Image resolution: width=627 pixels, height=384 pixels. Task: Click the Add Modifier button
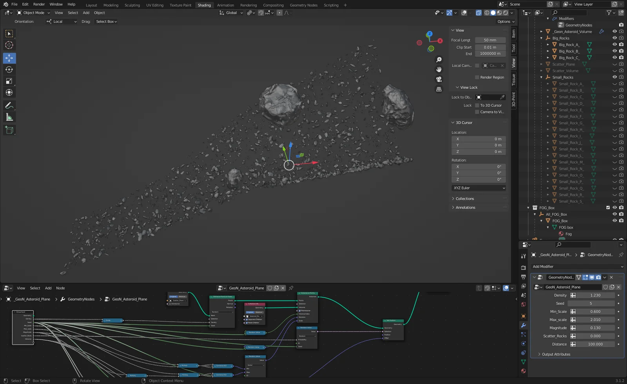pos(576,266)
